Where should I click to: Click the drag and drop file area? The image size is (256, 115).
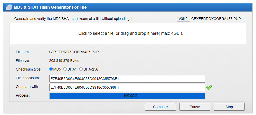(x=128, y=33)
